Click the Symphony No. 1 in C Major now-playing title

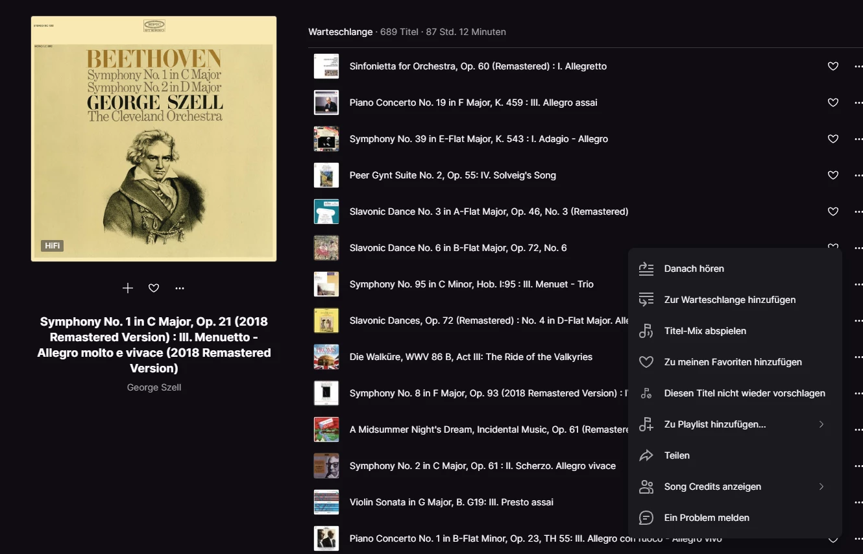click(x=154, y=344)
